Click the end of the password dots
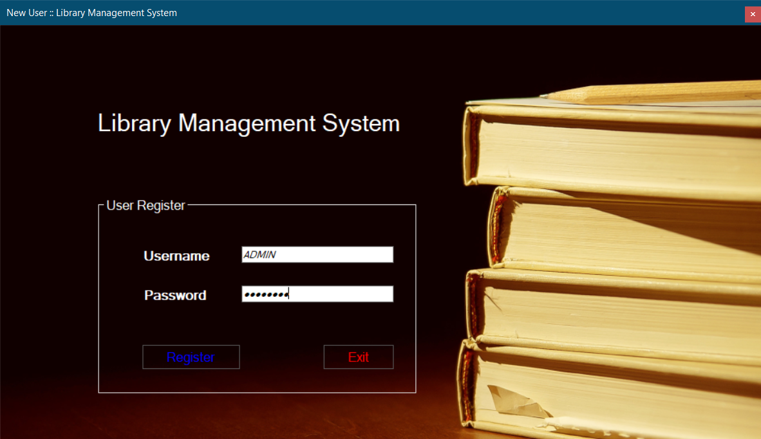Screen dimensions: 761x439 [290, 294]
